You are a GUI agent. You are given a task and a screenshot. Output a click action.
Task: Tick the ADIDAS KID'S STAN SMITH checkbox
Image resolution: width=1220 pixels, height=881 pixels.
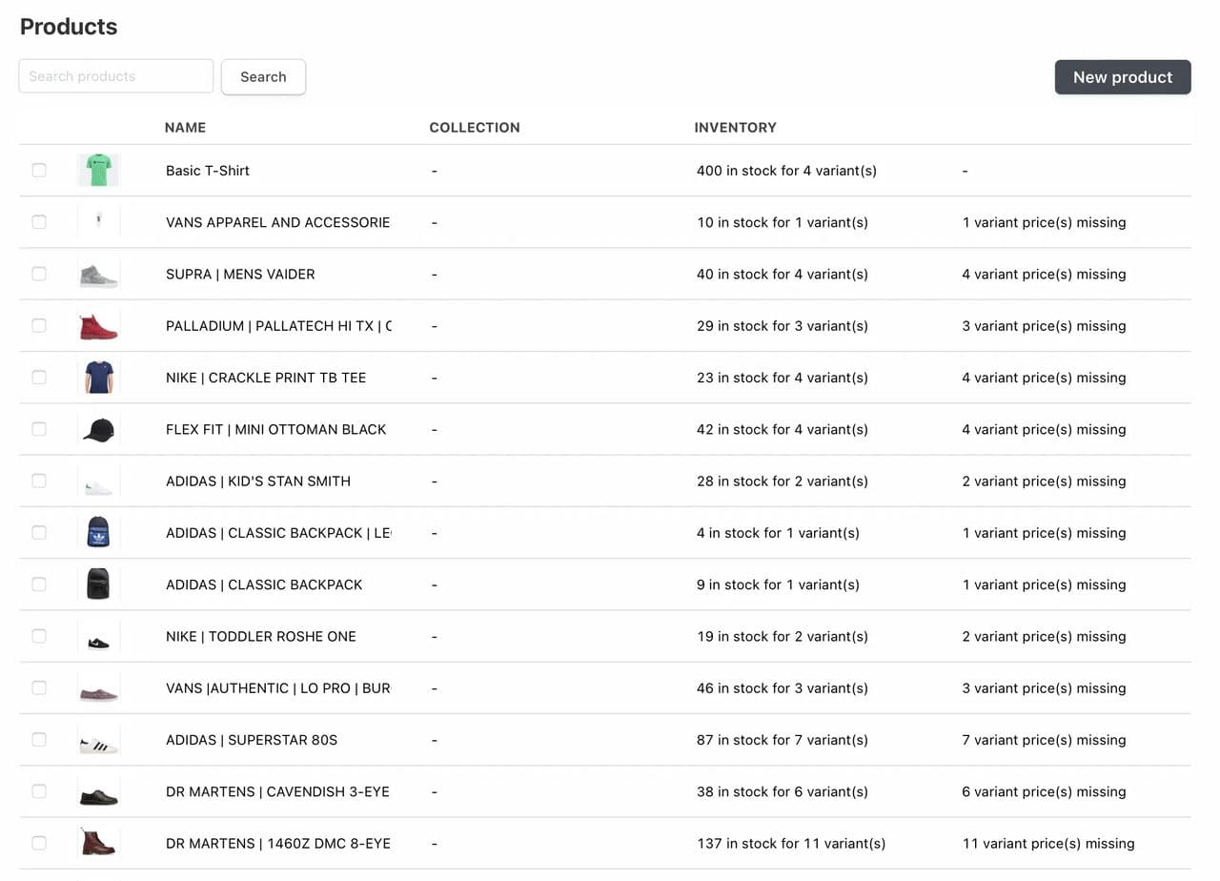pos(39,481)
